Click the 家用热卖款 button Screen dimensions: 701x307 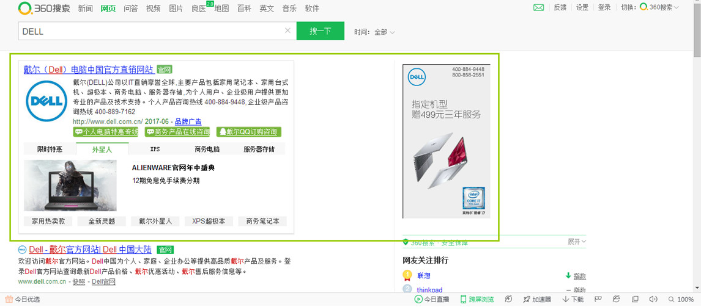[48, 222]
